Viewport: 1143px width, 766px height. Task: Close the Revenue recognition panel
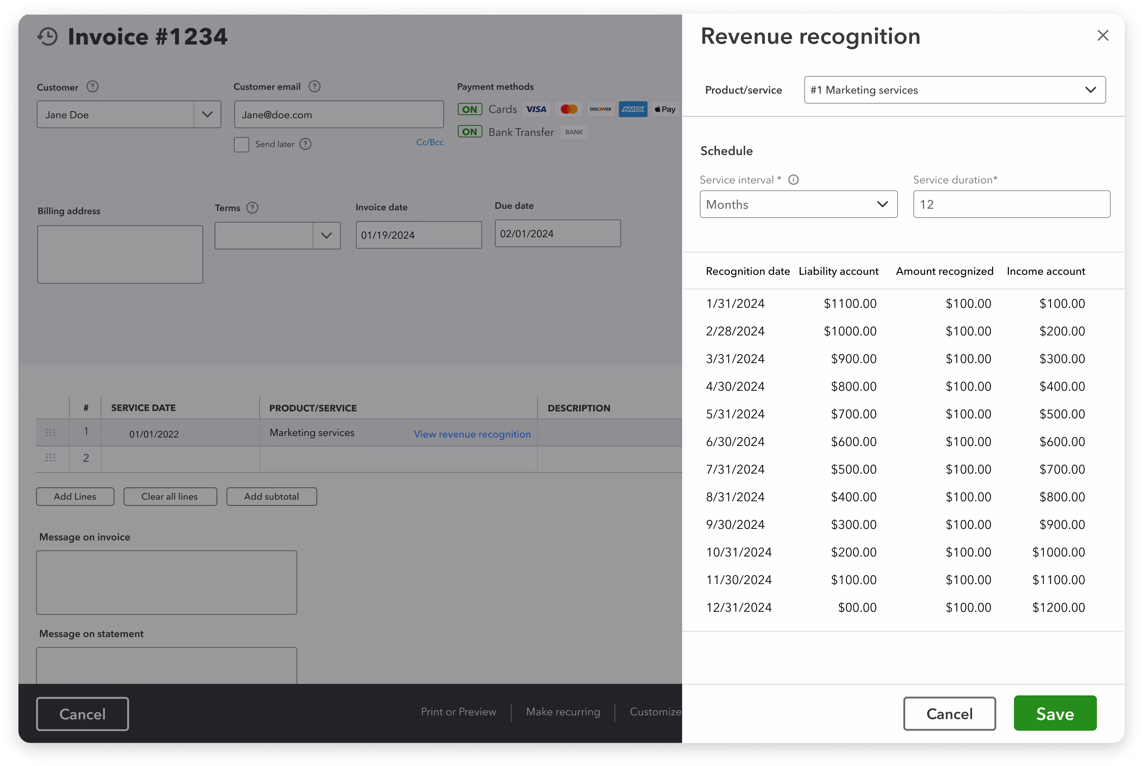pos(1102,36)
